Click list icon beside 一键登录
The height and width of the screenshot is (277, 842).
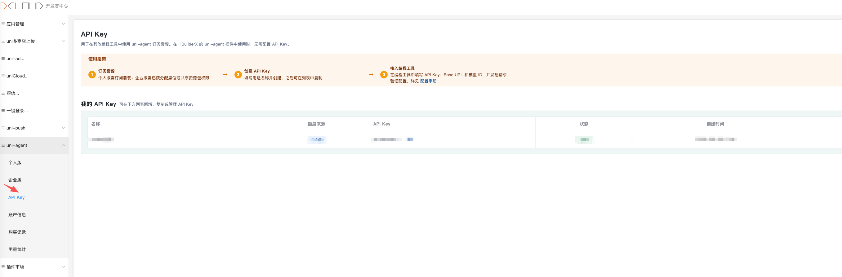click(3, 110)
